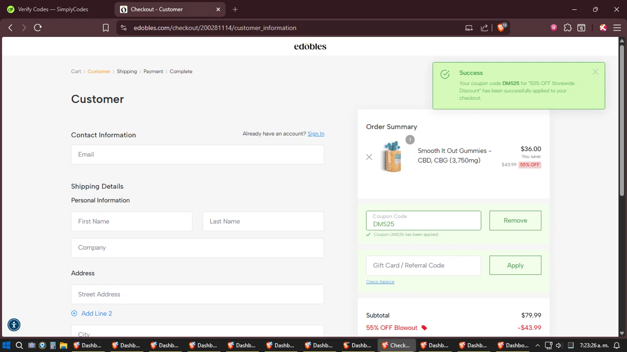Open the browser sidebar search panel icon
The height and width of the screenshot is (352, 627).
coord(581,28)
